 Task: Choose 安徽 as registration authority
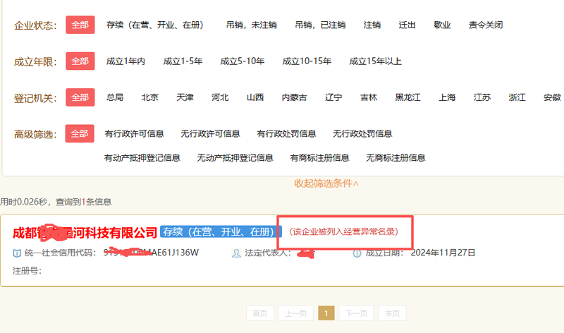pyautogui.click(x=553, y=97)
